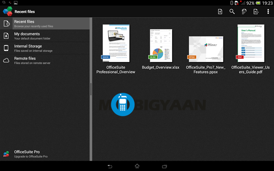Select Recent files in the sidebar
This screenshot has height=171, width=274.
(45, 24)
